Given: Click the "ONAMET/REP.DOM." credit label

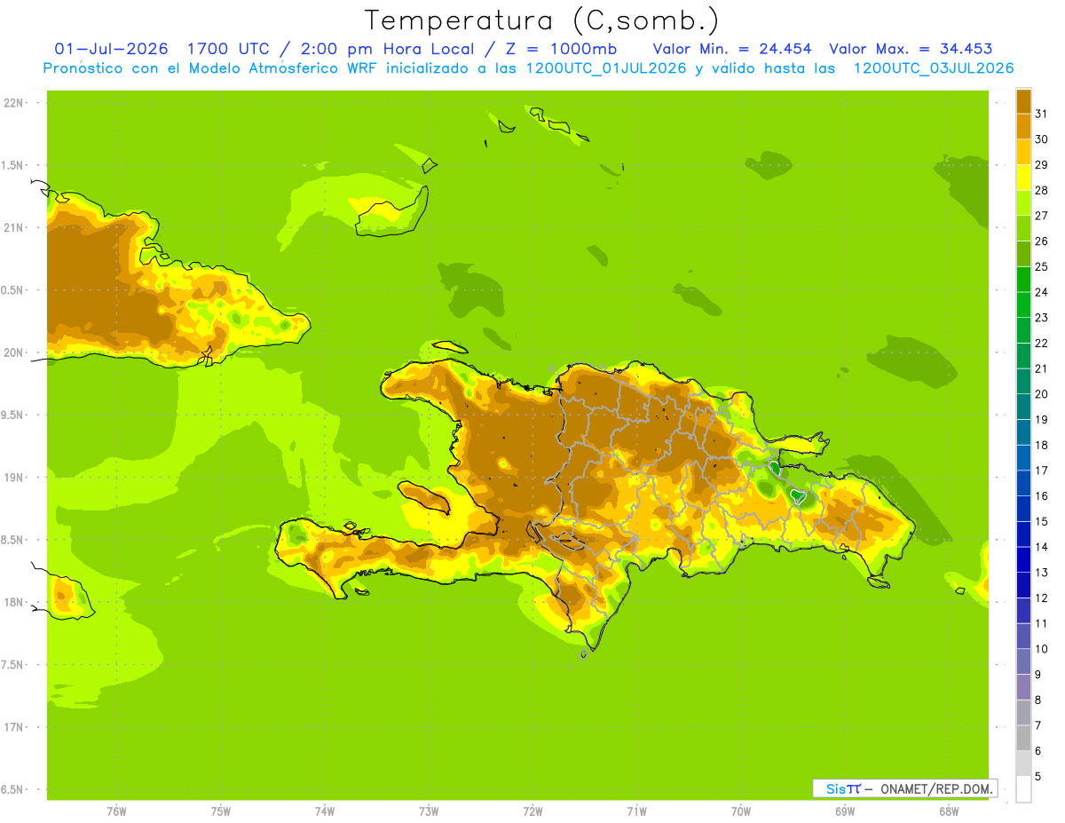Looking at the screenshot, I should pyautogui.click(x=936, y=788).
